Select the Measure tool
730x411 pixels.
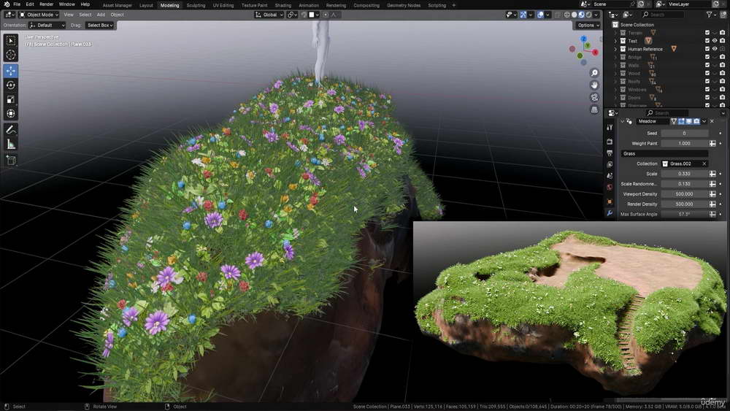click(11, 145)
